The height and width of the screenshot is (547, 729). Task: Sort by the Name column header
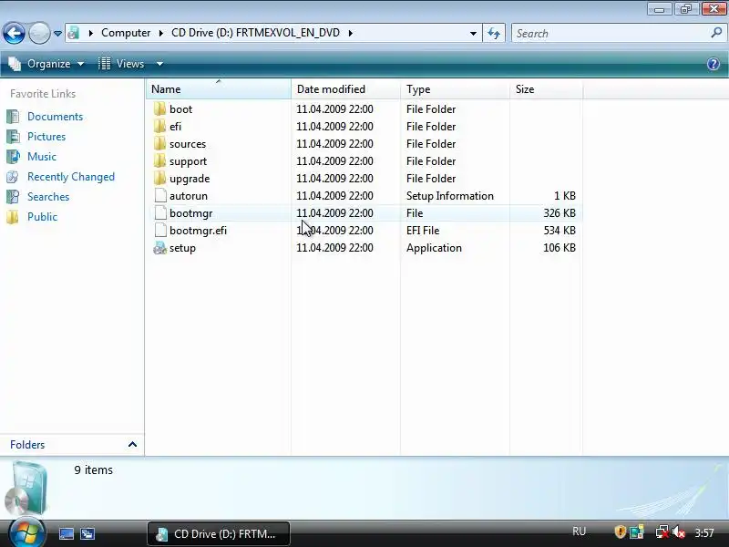pyautogui.click(x=219, y=88)
